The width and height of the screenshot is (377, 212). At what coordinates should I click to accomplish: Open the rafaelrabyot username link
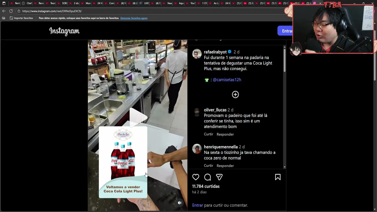point(215,52)
